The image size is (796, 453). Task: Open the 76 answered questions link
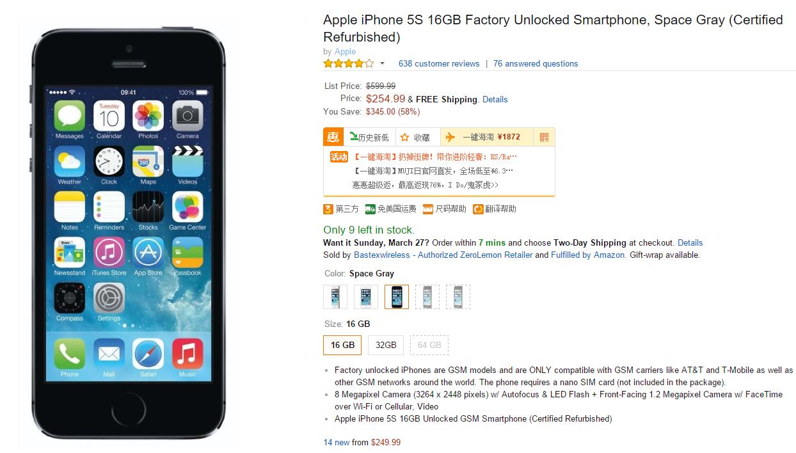(536, 63)
